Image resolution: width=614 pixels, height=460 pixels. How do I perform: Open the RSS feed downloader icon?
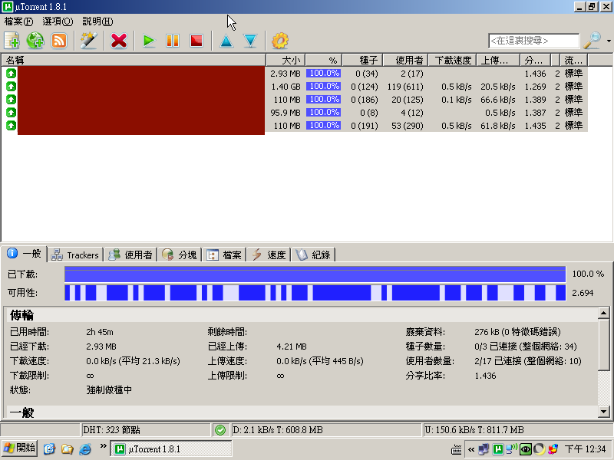[x=59, y=41]
